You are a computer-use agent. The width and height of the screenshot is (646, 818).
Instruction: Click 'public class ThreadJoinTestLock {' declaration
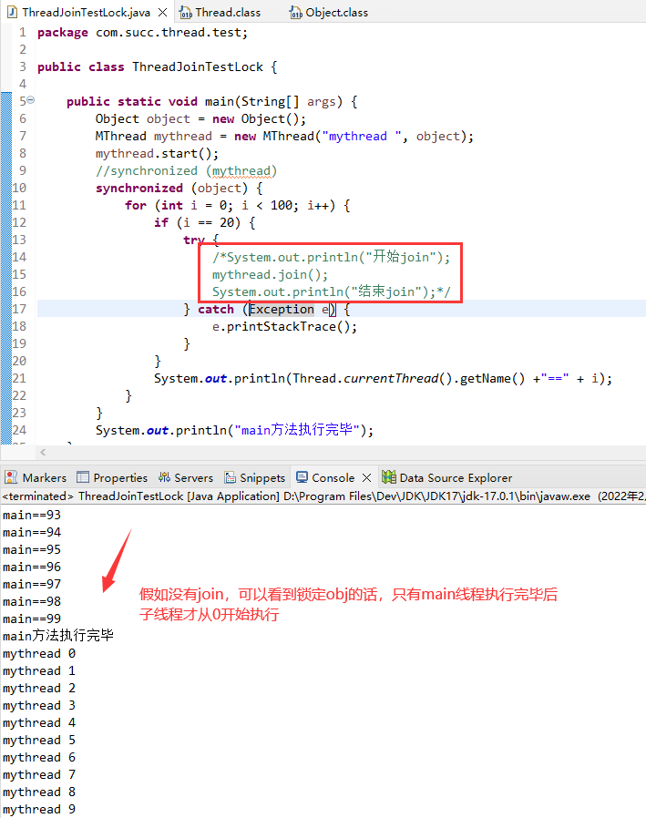click(157, 66)
